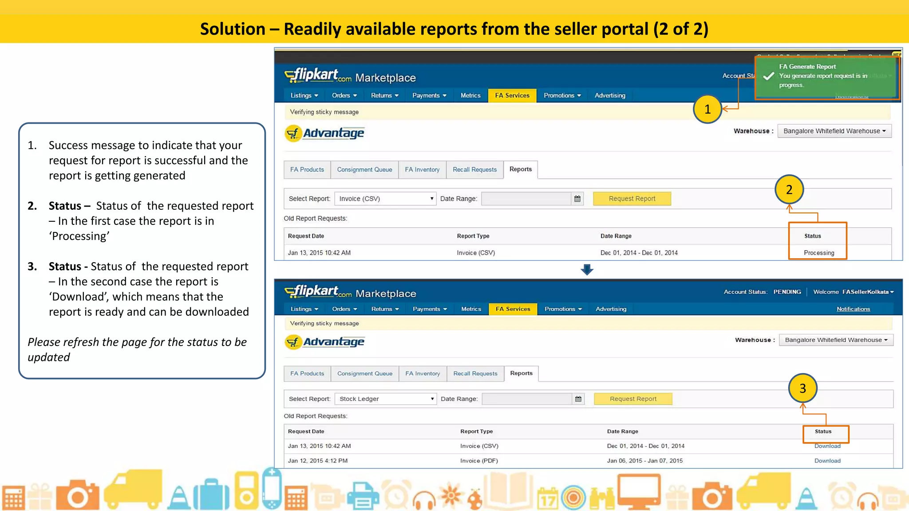Open Payments menu in lower navigation bar
Viewport: 909px width, 511px height.
pos(429,309)
